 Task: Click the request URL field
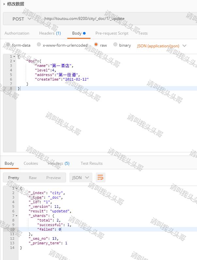pos(119,19)
